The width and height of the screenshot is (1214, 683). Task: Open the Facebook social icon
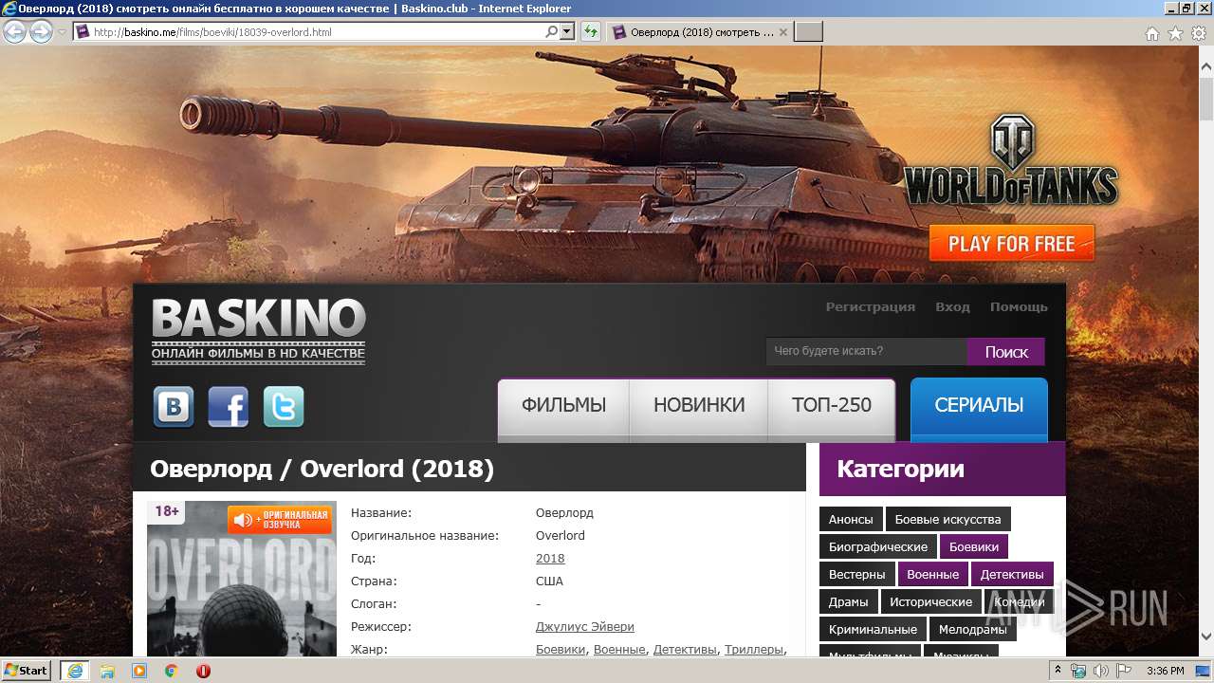pos(229,407)
